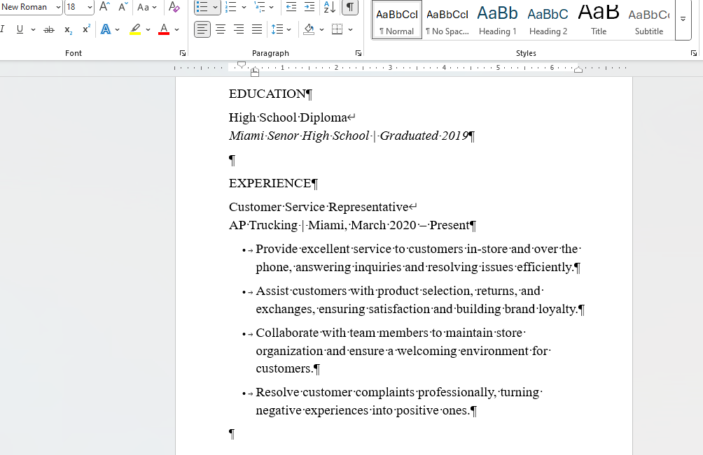Align text right
Image resolution: width=703 pixels, height=455 pixels.
[x=239, y=29]
